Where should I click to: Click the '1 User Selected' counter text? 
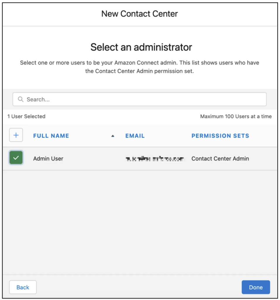[26, 116]
